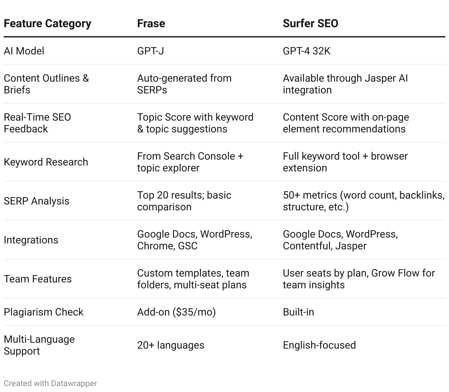The width and height of the screenshot is (449, 392).
Task: Click the Jasper AI integration cell
Action: (x=345, y=84)
